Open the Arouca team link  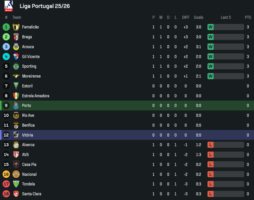[28, 47]
